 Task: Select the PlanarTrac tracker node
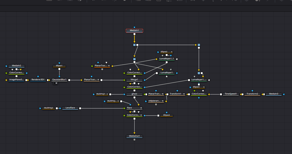[x=102, y=66]
